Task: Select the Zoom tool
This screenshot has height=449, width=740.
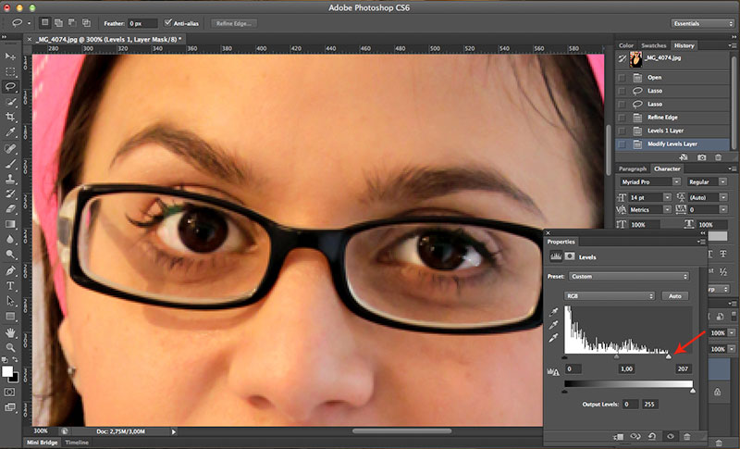Action: [x=10, y=345]
